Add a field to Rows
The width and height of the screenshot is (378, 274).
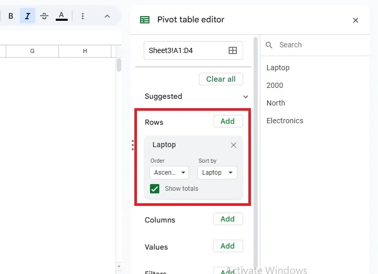click(x=228, y=121)
